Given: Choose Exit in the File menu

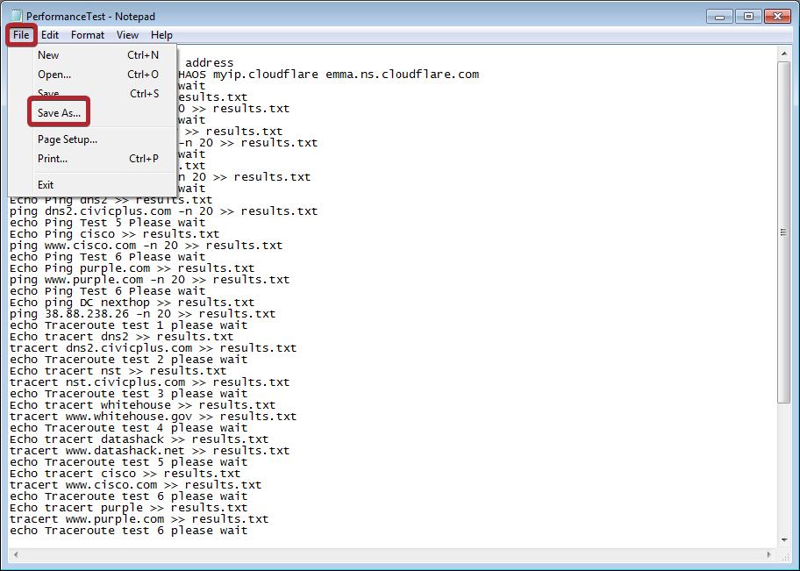Looking at the screenshot, I should (x=92, y=185).
